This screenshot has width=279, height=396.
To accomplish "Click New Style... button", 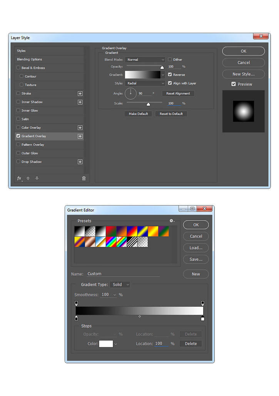I will pyautogui.click(x=243, y=74).
